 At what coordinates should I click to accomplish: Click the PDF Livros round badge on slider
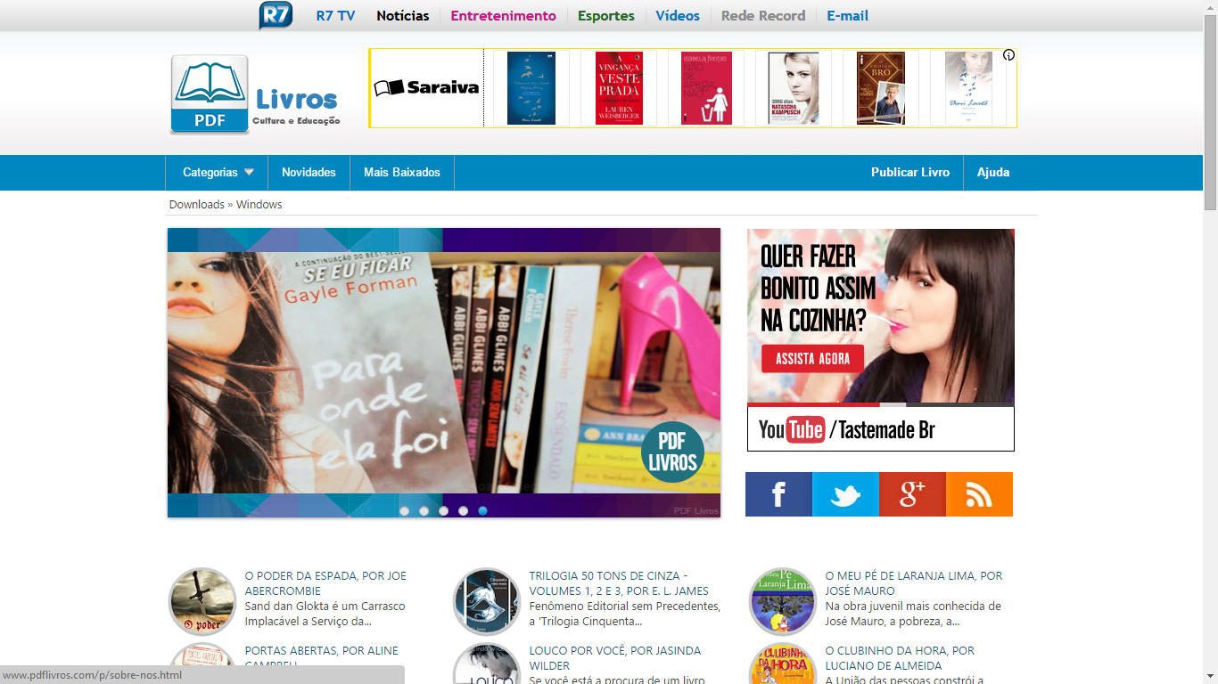pyautogui.click(x=672, y=452)
